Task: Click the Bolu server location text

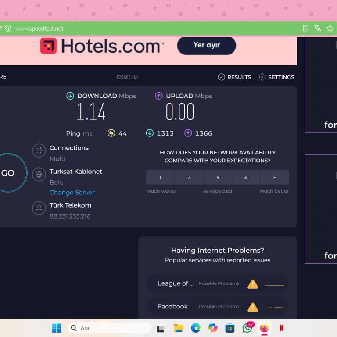Action: click(57, 183)
